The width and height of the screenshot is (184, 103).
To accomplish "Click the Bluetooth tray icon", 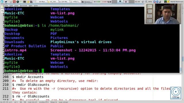I will (154, 2).
